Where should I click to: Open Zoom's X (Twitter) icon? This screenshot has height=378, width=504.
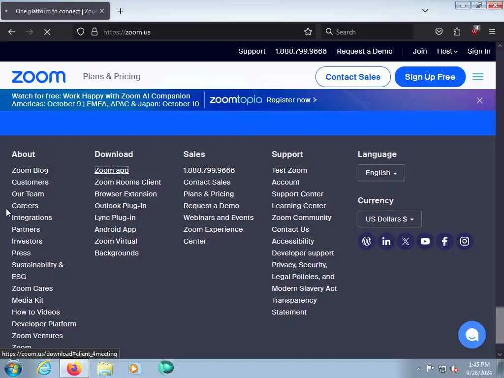pyautogui.click(x=406, y=241)
